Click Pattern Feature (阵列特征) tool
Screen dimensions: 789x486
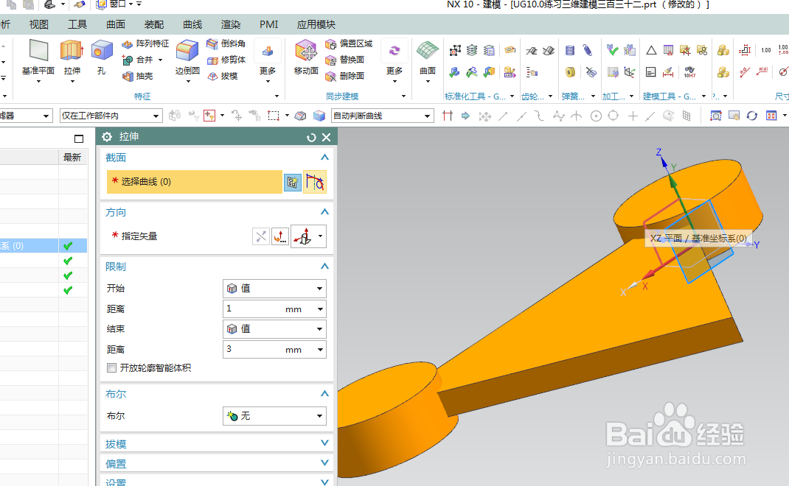click(x=145, y=43)
